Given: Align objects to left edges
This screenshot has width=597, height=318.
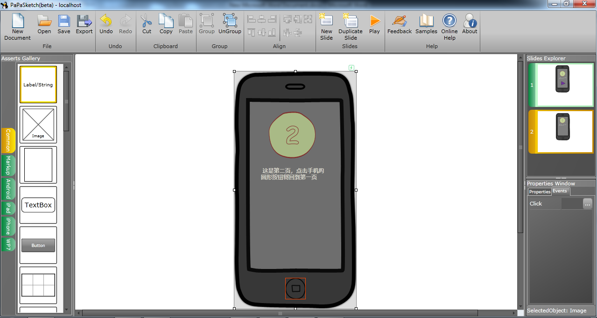Looking at the screenshot, I should click(252, 19).
